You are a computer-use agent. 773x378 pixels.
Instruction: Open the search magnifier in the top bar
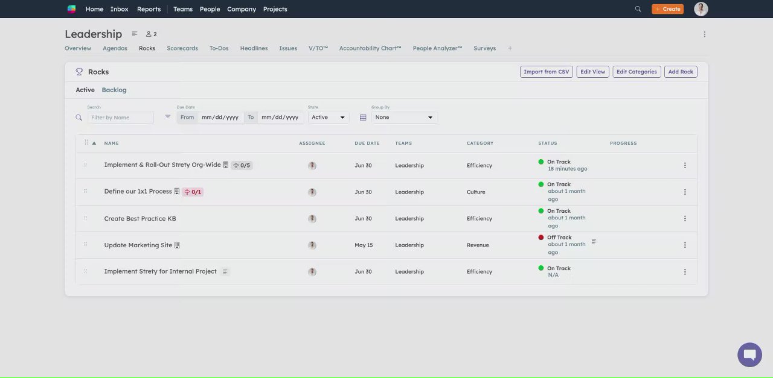tap(638, 9)
